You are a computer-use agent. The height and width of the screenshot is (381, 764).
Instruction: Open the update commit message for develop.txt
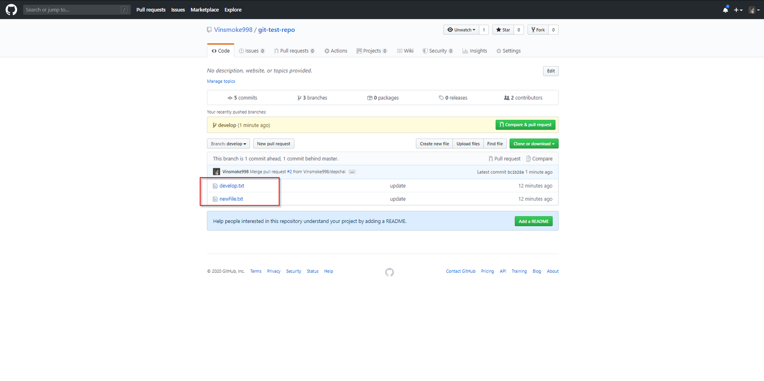coord(398,186)
